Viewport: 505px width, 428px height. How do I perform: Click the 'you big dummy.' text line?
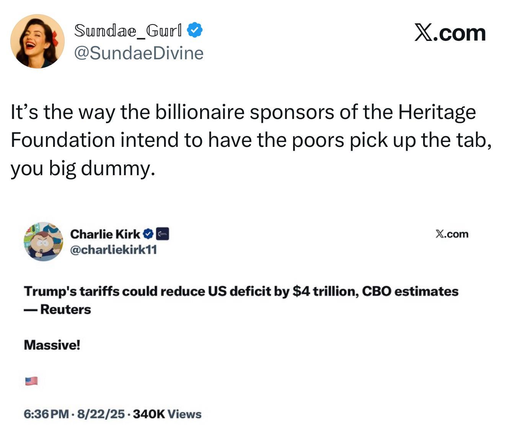[83, 168]
